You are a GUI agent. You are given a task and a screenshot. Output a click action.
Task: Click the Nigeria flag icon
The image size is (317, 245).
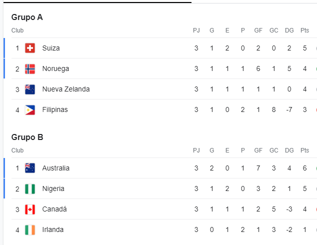click(x=30, y=188)
